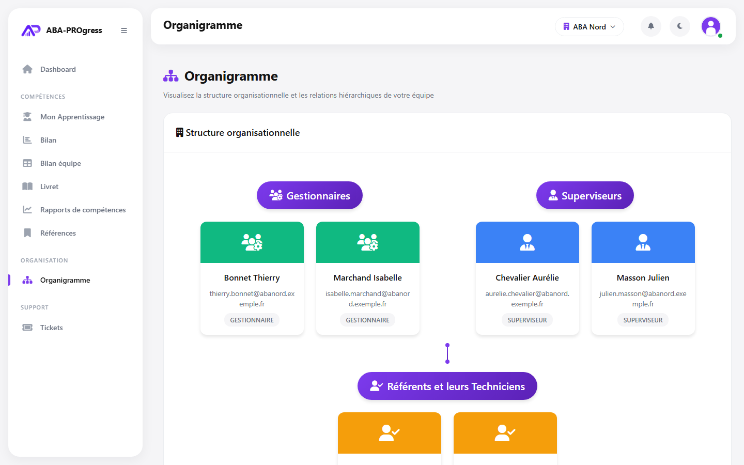
Task: Click the ABA-PROgress logo icon
Action: click(x=30, y=30)
